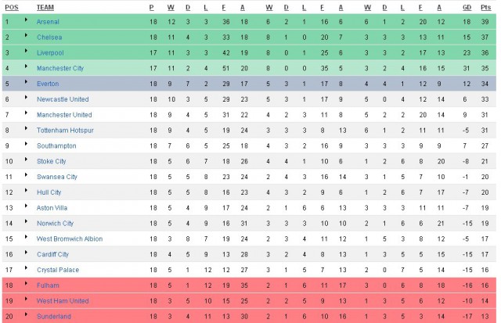Expand the Sunderland row arrow

26,314
